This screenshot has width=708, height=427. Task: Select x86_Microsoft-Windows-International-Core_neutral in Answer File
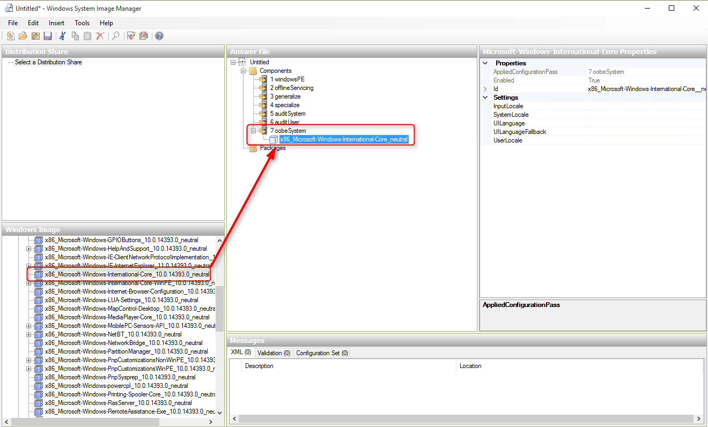coord(343,139)
